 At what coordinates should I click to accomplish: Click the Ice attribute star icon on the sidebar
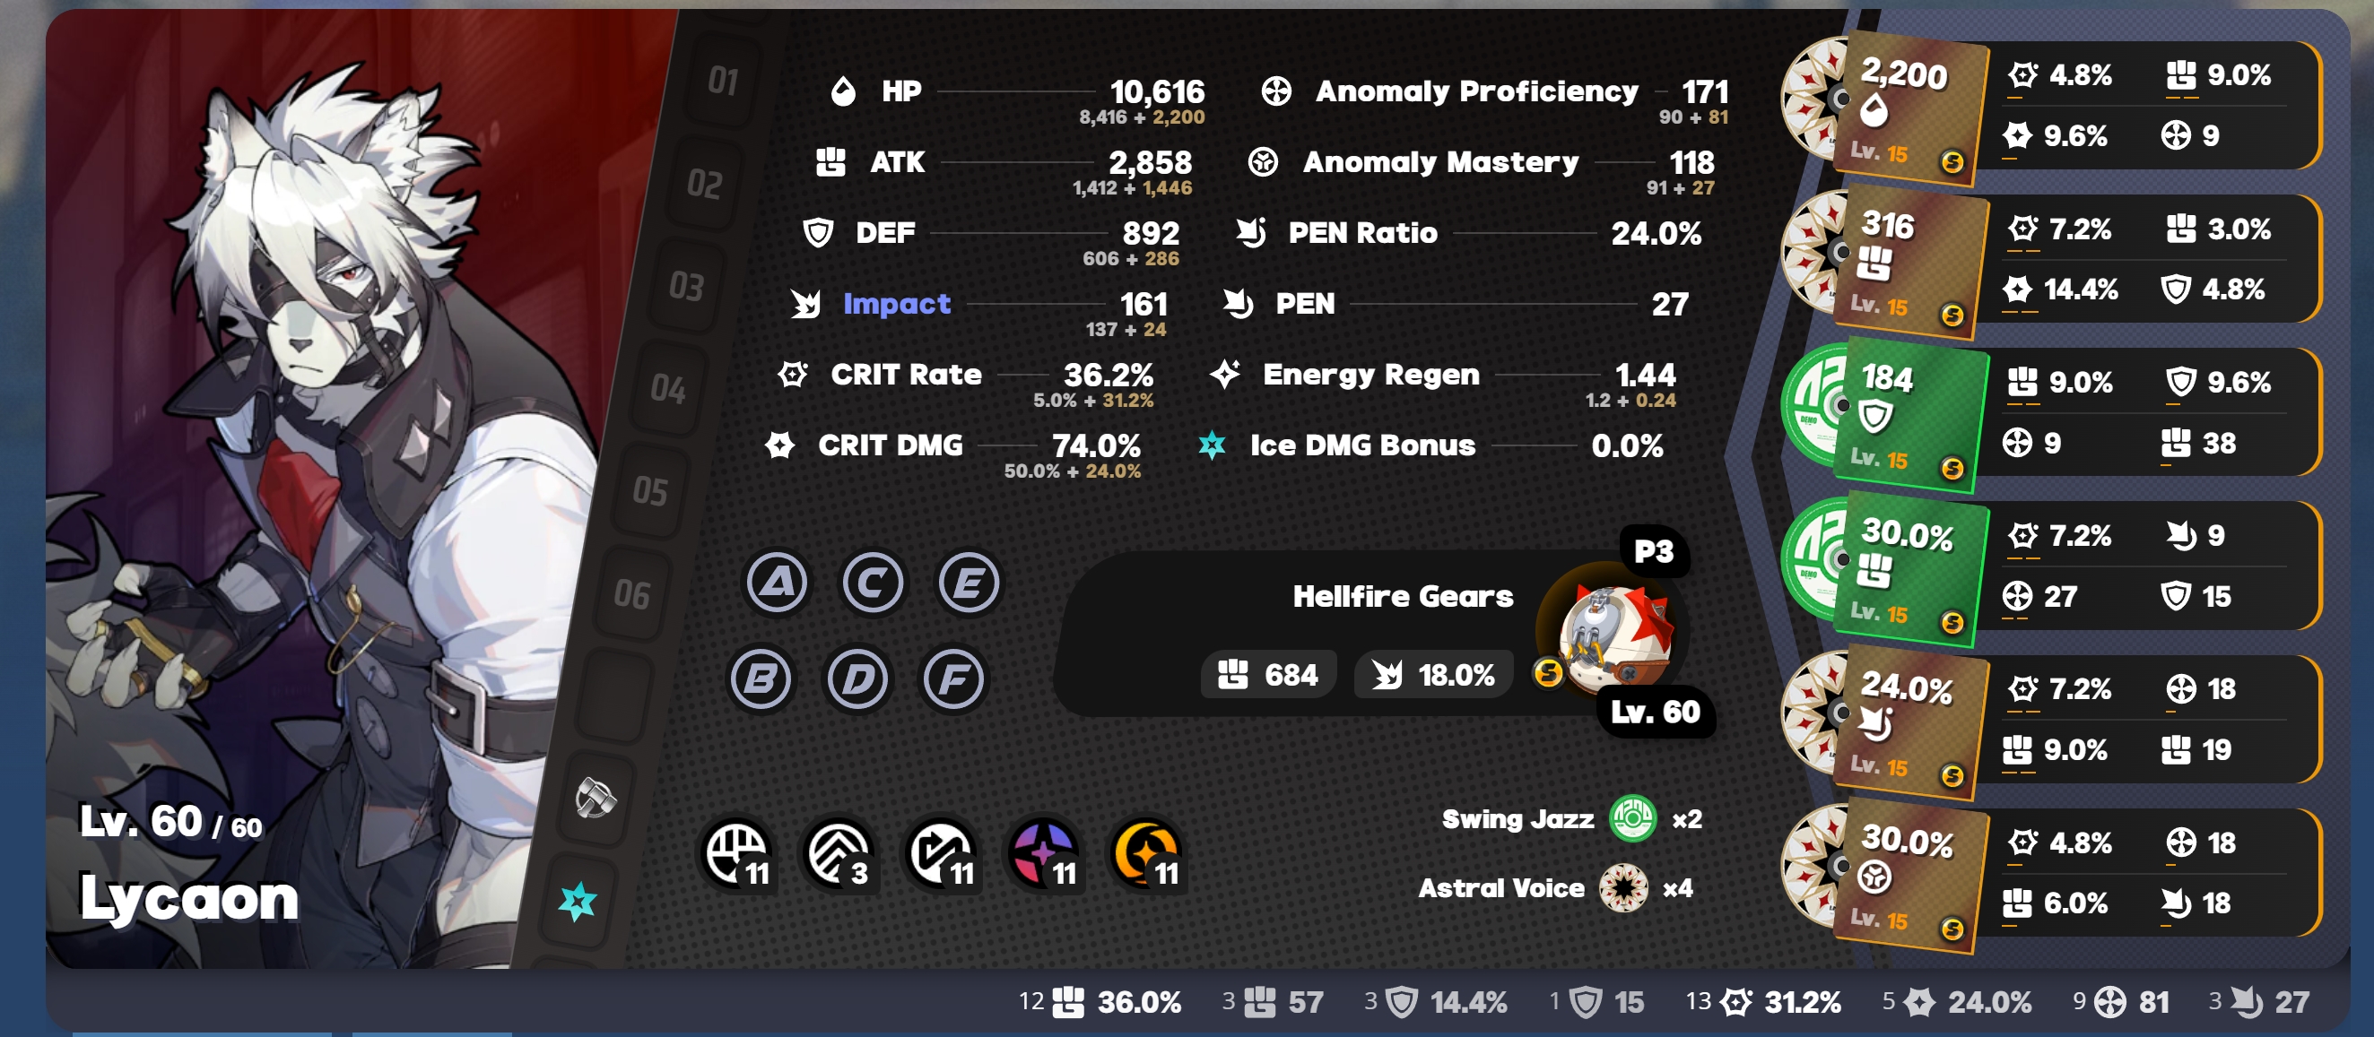(578, 901)
